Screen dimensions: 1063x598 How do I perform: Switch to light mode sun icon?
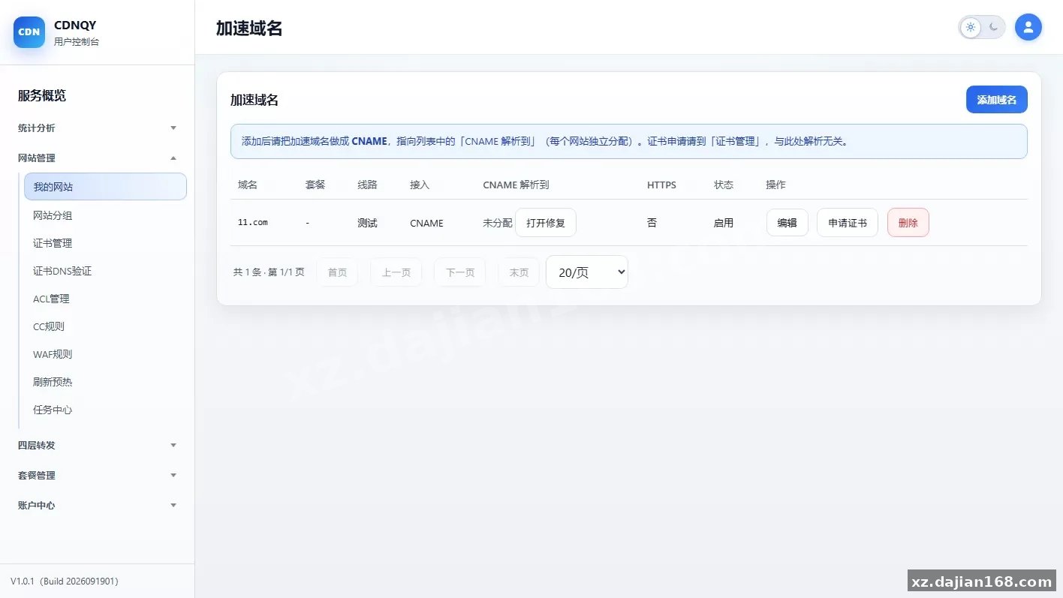pyautogui.click(x=971, y=28)
